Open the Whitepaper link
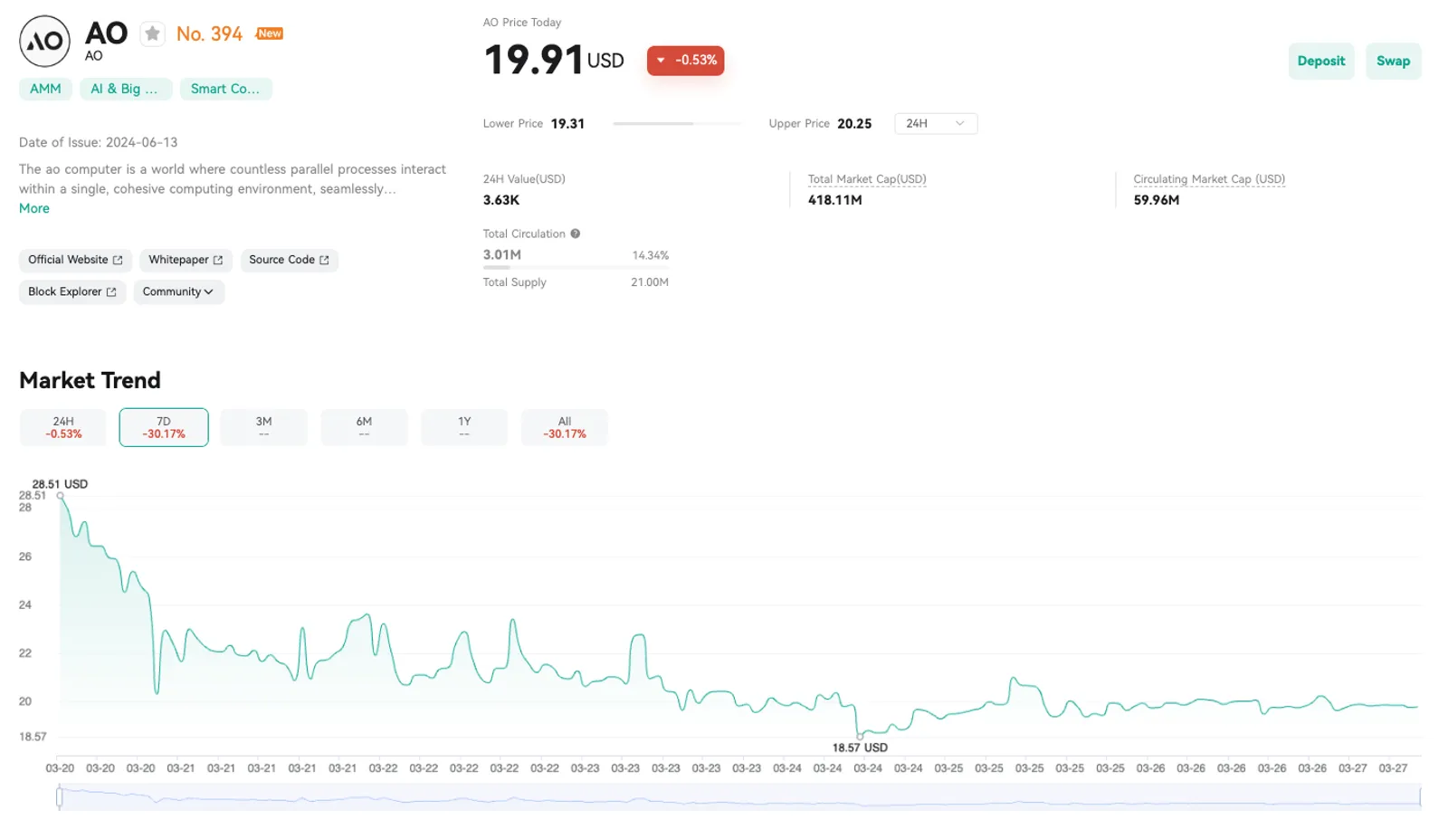 pyautogui.click(x=186, y=260)
